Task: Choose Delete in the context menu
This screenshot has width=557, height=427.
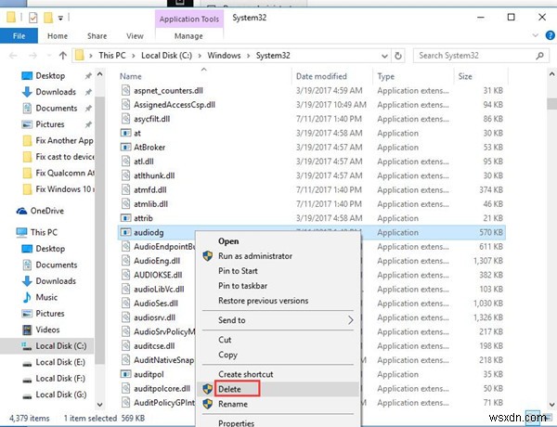Action: [x=278, y=389]
